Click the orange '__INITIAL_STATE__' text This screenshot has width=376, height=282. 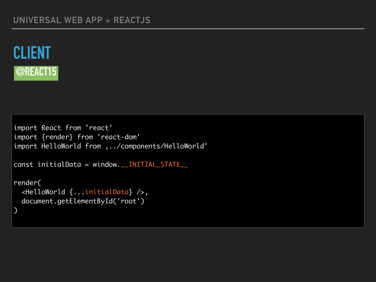click(155, 164)
